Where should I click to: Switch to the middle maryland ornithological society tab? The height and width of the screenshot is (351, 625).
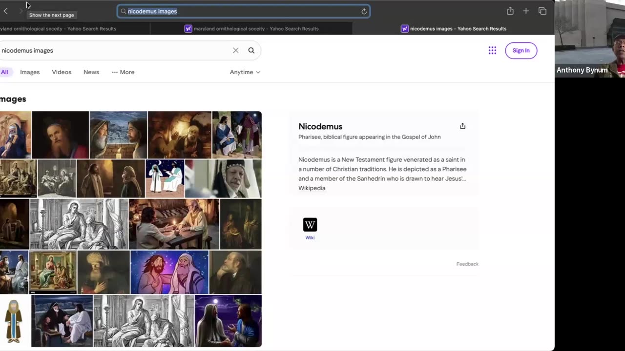(251, 29)
